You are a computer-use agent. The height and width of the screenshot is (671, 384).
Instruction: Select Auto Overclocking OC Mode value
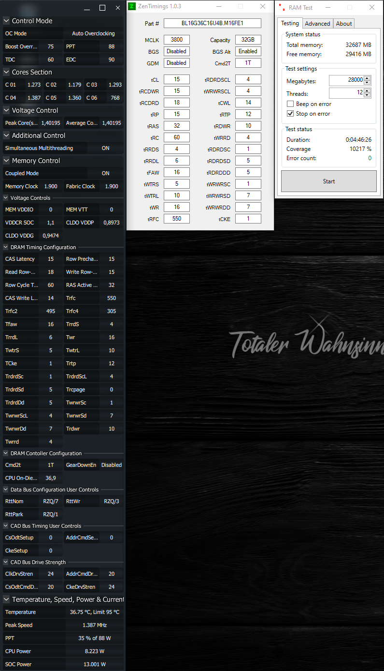(93, 33)
